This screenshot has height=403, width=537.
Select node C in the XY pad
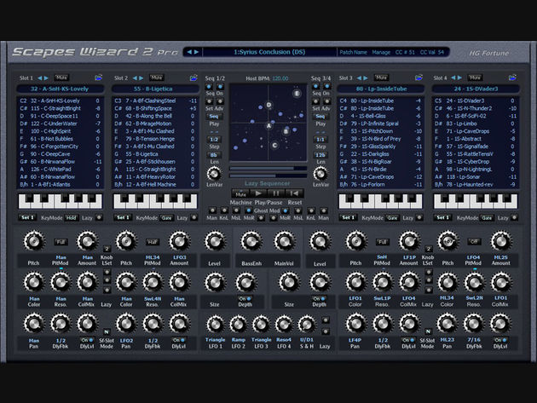pyautogui.click(x=274, y=146)
